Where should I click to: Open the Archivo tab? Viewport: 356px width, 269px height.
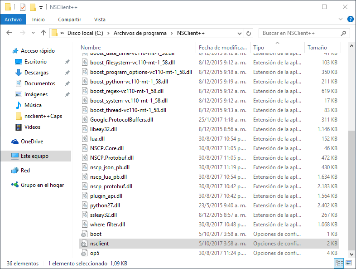tap(13, 20)
